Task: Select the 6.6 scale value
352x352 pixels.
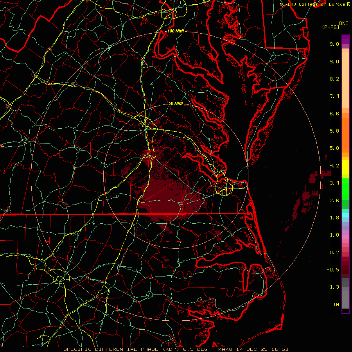Action: [334, 113]
